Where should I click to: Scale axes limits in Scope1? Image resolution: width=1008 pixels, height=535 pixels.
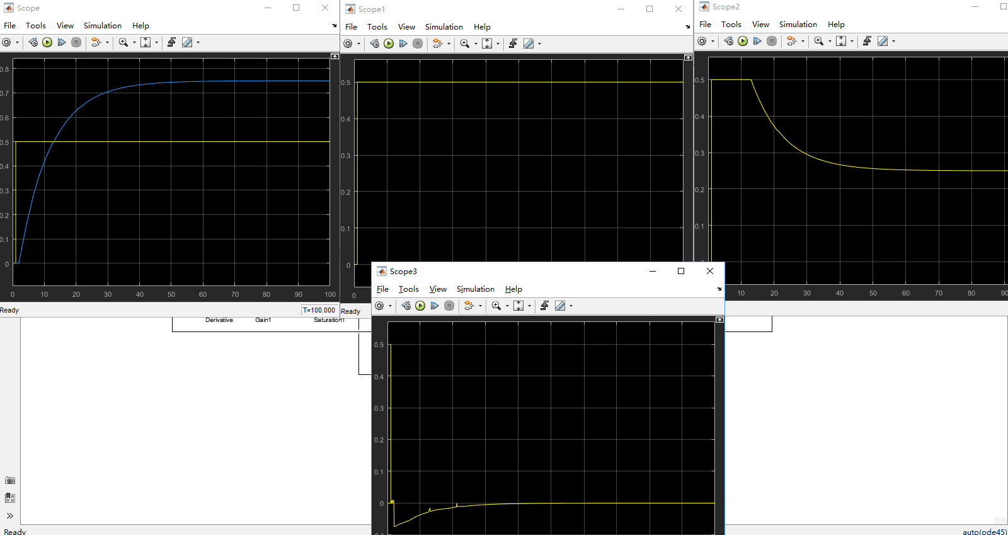coord(487,43)
